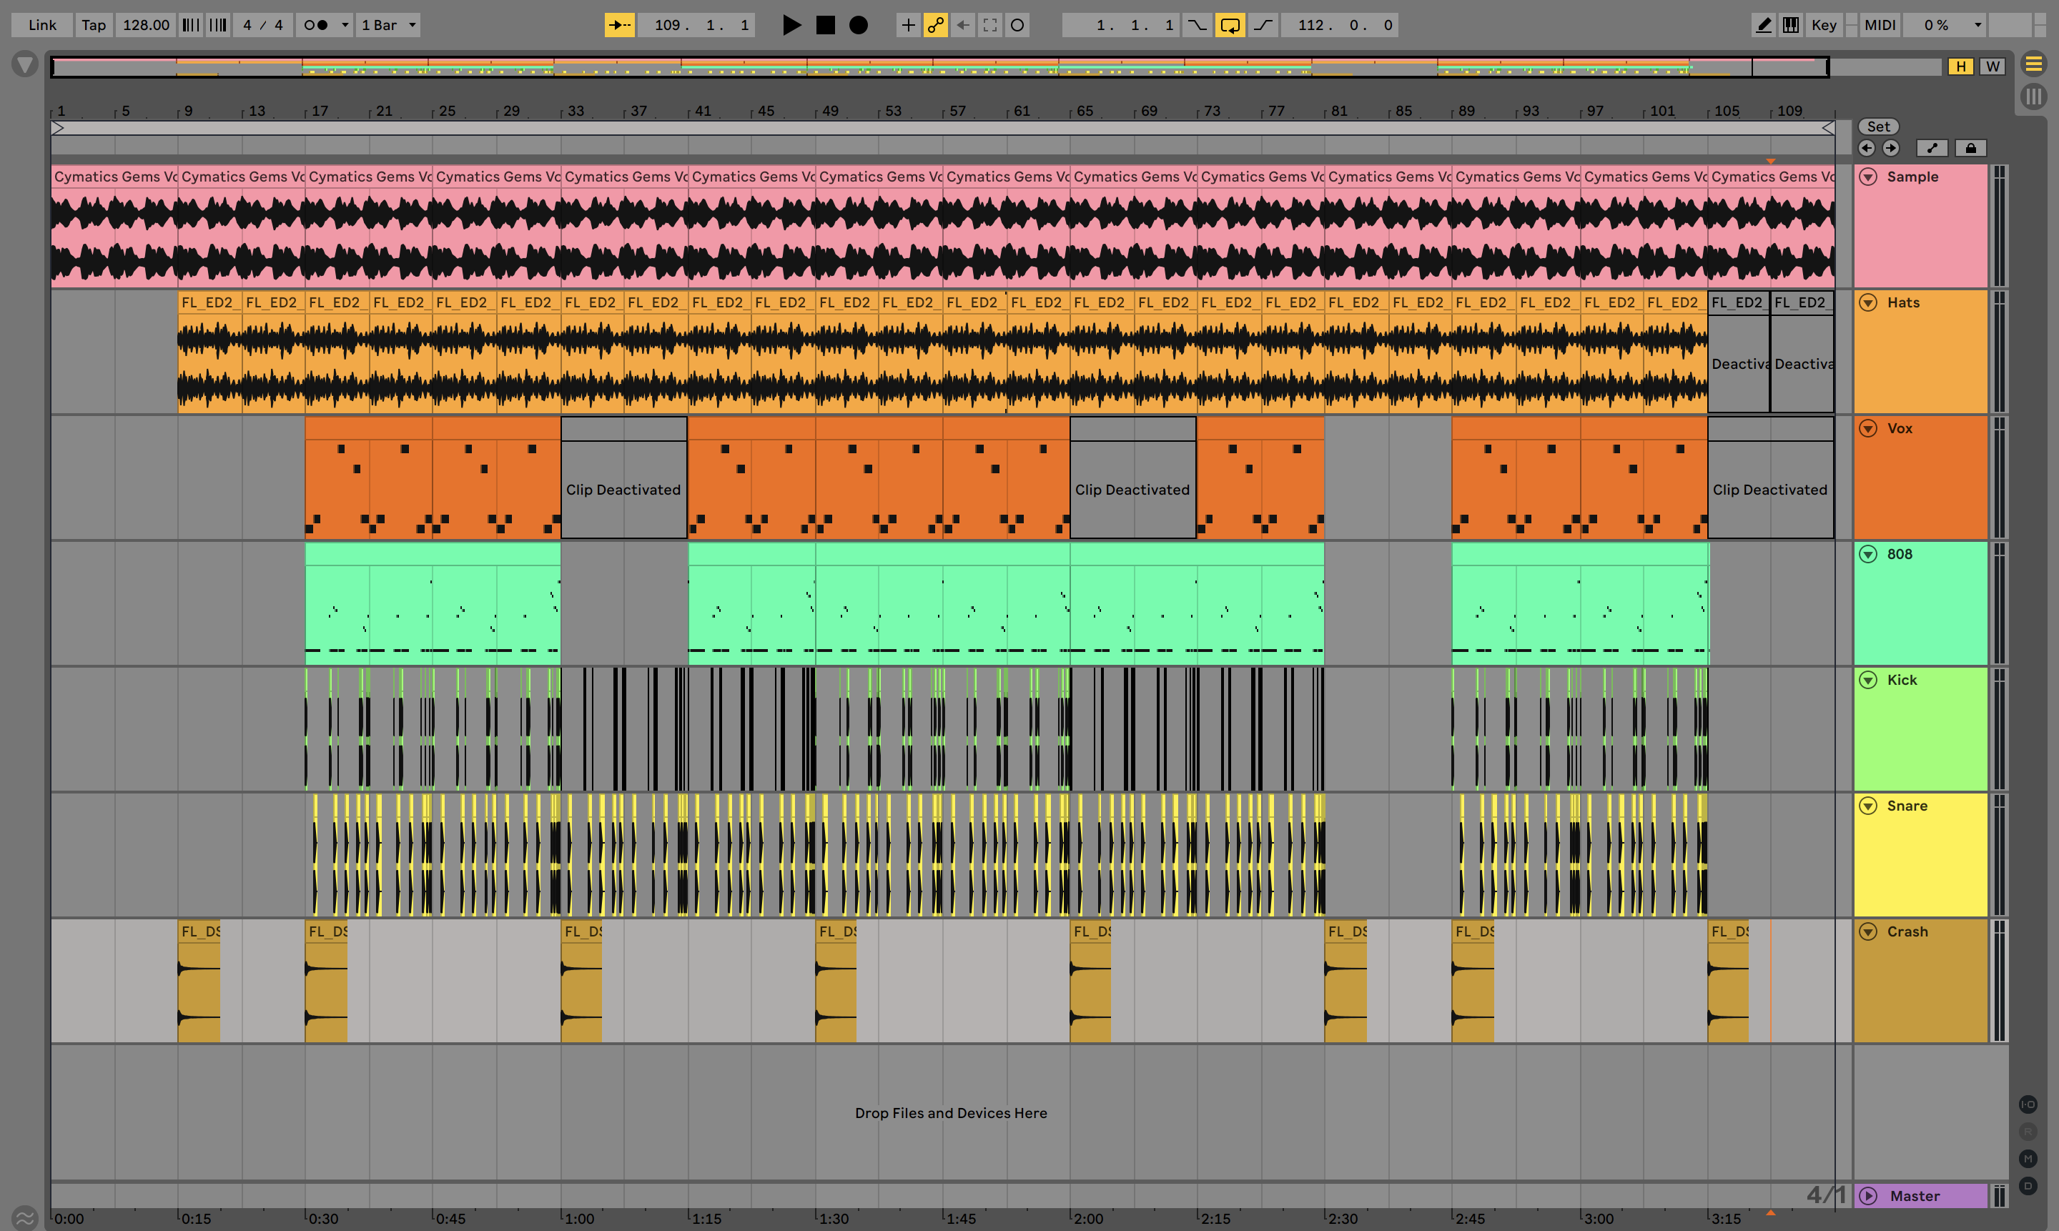The image size is (2059, 1231).
Task: Click the Re-enable Automation arrow icon
Action: click(x=963, y=25)
